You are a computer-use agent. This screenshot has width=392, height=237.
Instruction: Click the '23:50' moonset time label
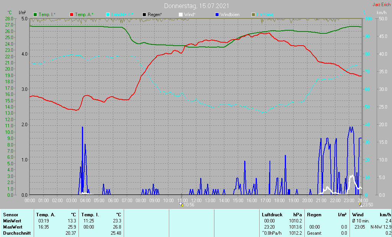click(368, 205)
